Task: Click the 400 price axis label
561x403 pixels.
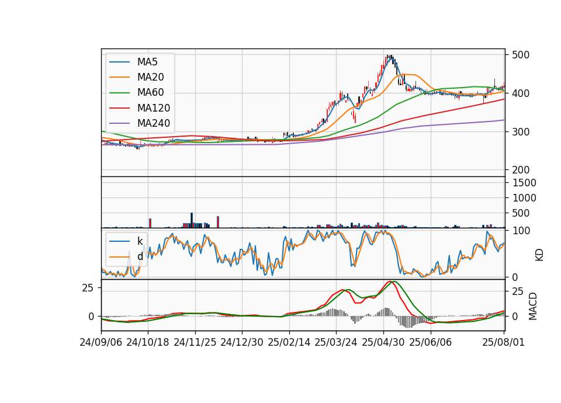Action: coord(521,93)
